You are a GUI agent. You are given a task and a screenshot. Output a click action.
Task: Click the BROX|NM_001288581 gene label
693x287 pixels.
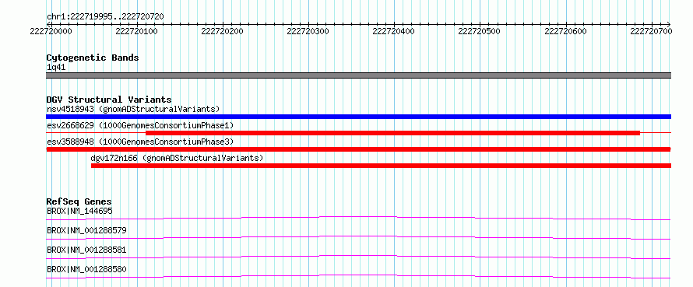(86, 250)
